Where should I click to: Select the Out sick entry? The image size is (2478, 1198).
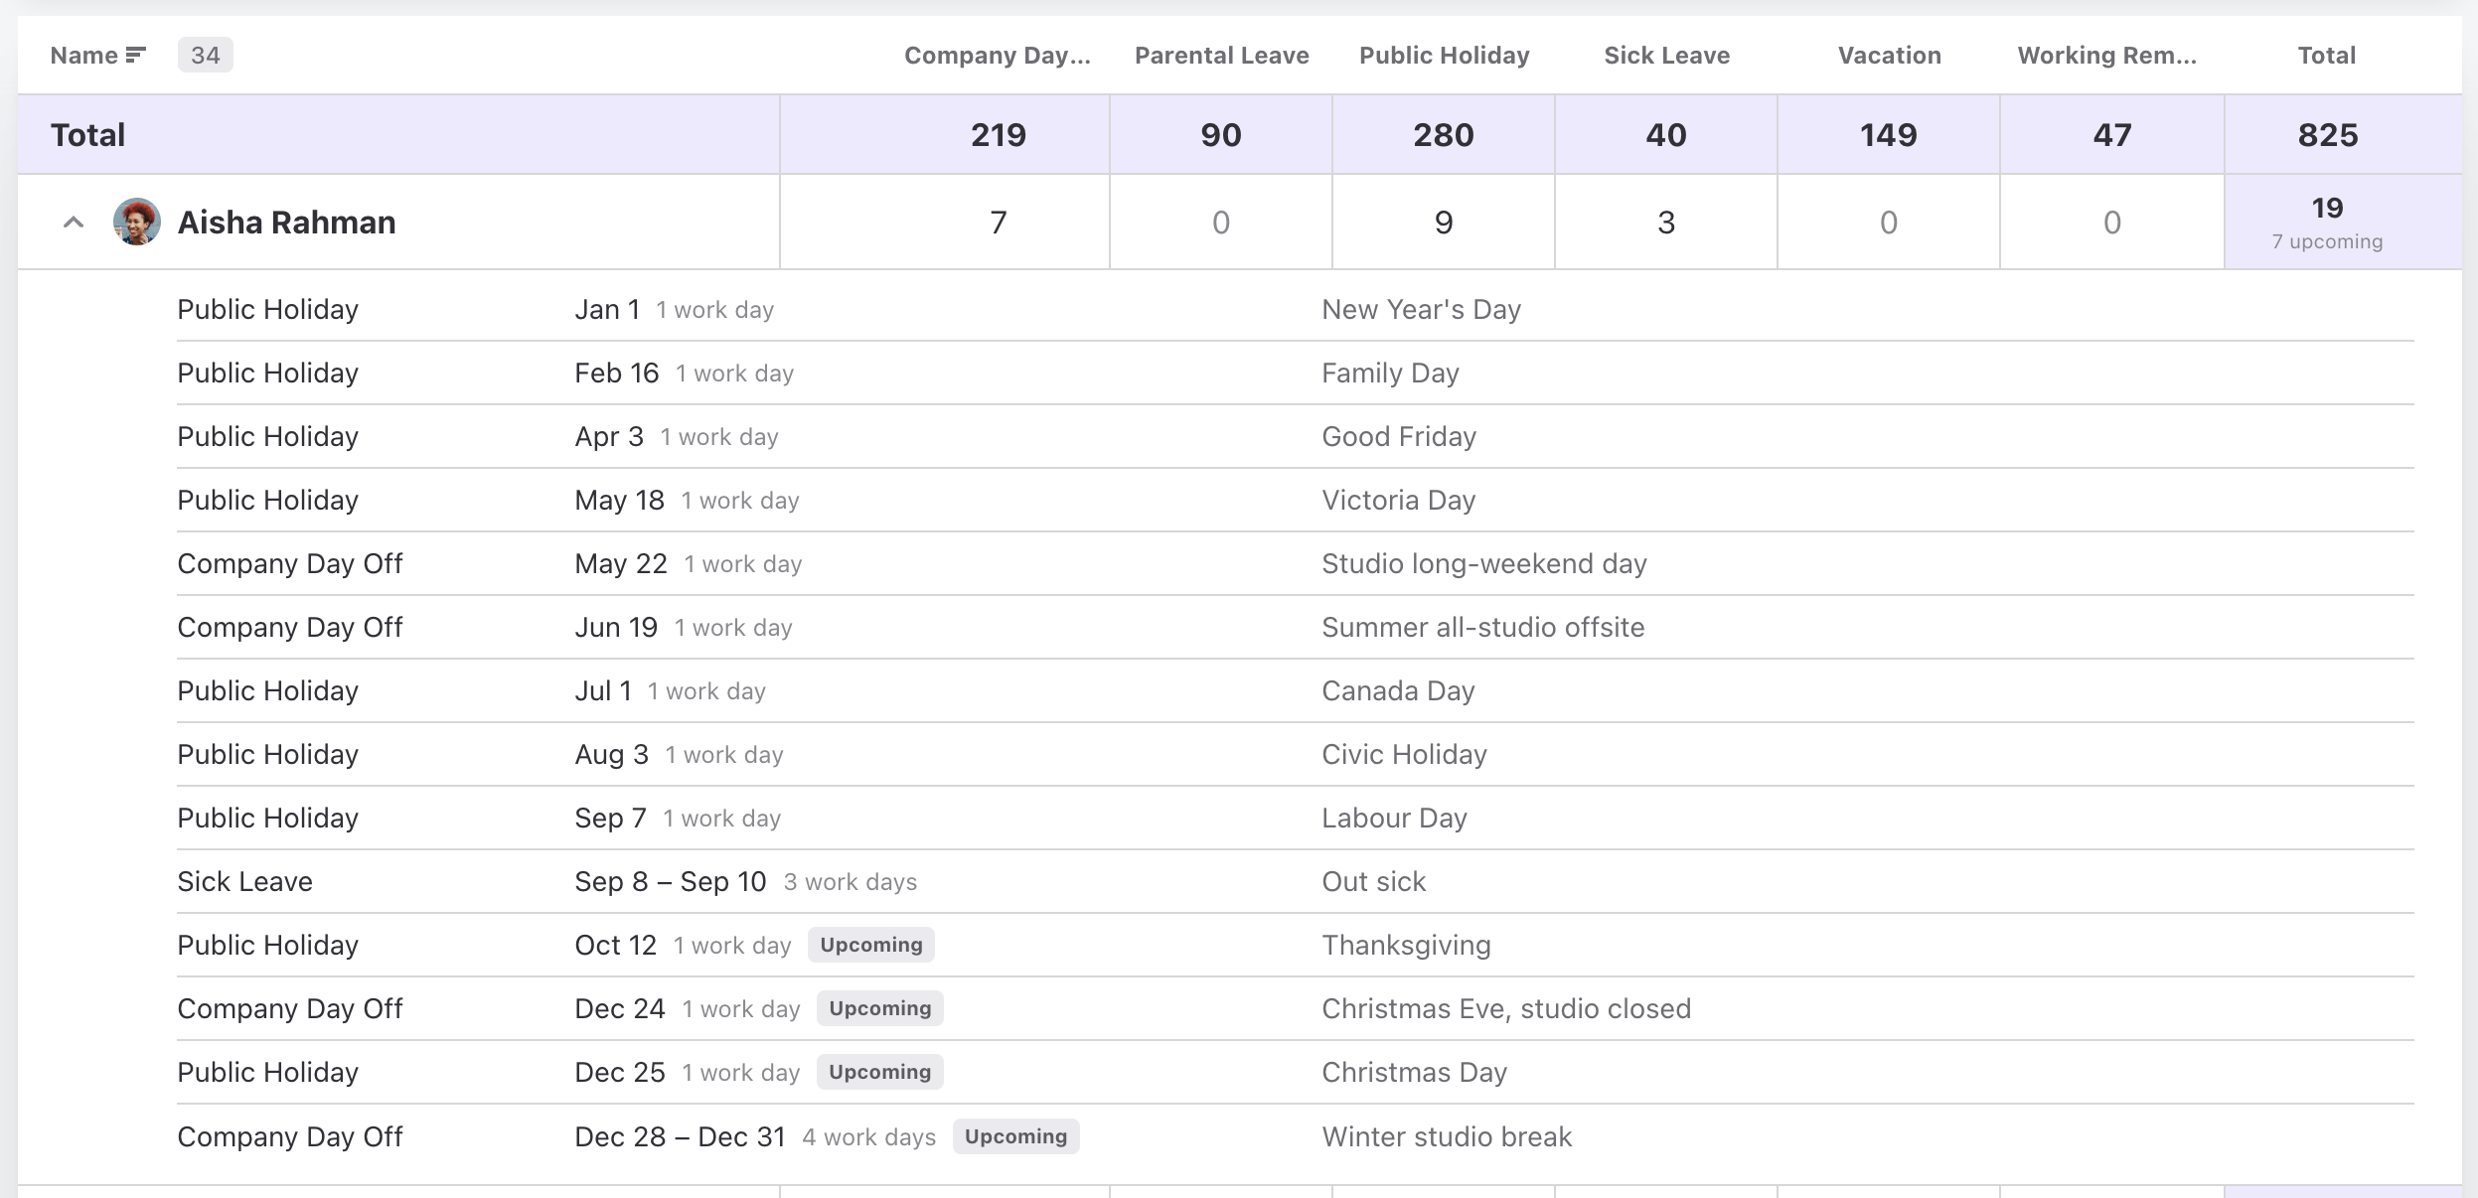[1296, 881]
